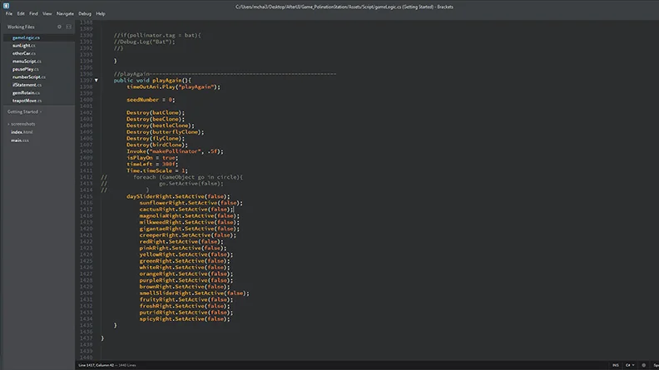Click the seedNumber = 0 code line
The height and width of the screenshot is (370, 659).
[151, 100]
